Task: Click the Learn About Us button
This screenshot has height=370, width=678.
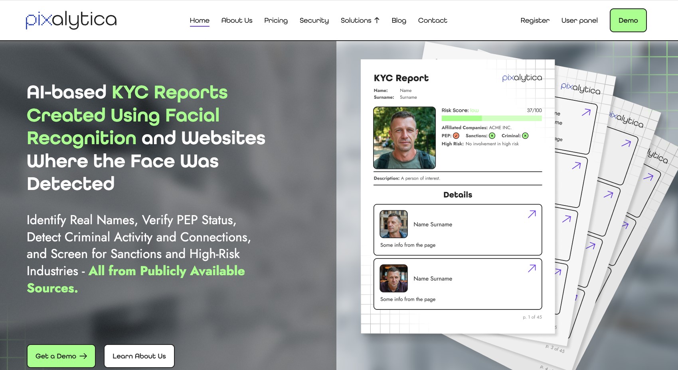Action: coord(139,356)
